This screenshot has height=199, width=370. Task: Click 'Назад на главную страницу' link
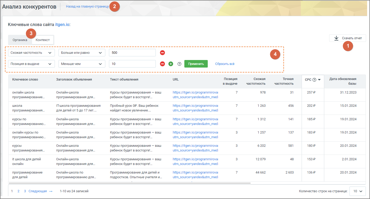87,6
